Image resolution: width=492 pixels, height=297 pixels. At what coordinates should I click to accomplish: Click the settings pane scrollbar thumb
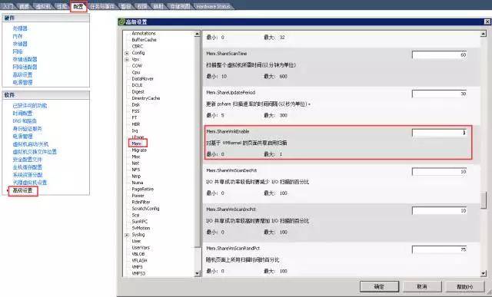tap(484, 200)
